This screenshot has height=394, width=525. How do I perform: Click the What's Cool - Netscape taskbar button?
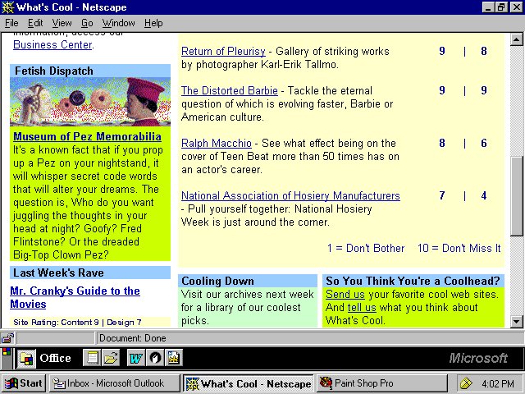click(x=249, y=383)
